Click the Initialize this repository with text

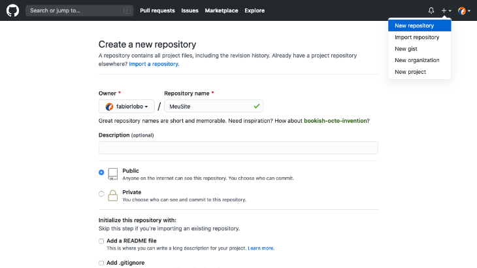pyautogui.click(x=137, y=220)
